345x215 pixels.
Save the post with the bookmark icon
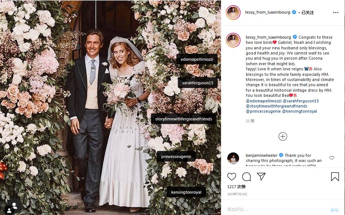pos(335,177)
